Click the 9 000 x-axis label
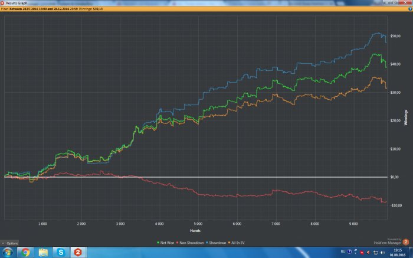413x258 pixels. pos(353,224)
